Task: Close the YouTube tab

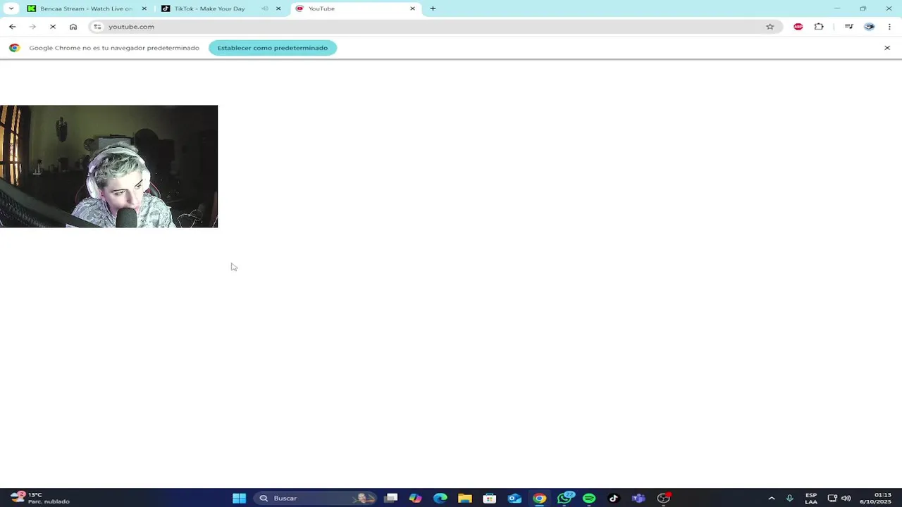Action: (413, 8)
